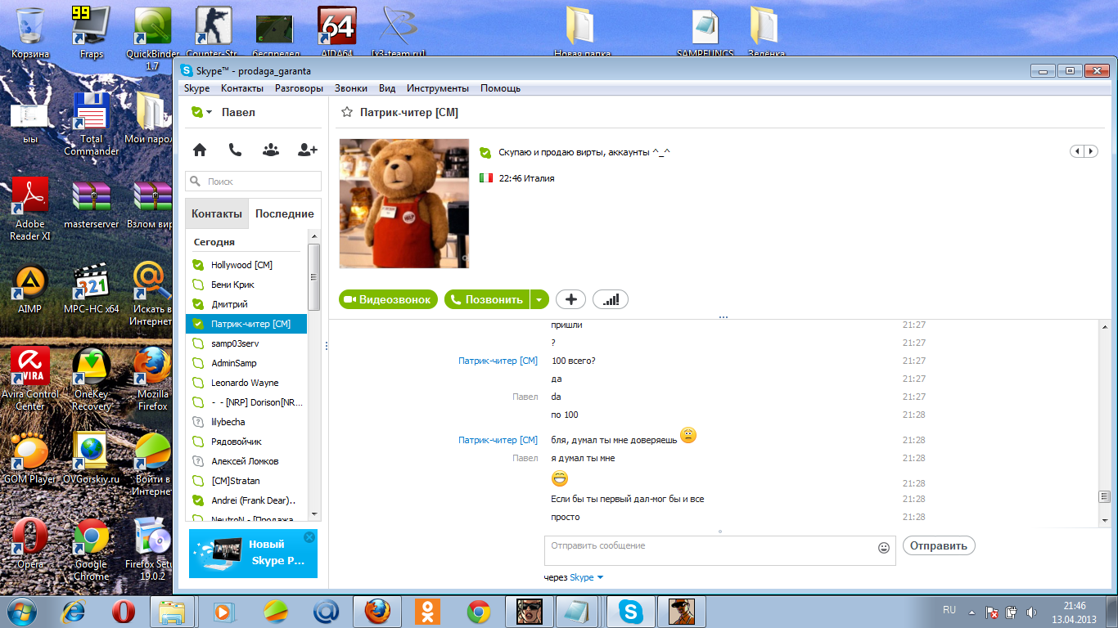Image resolution: width=1118 pixels, height=628 pixels.
Task: Open the Skype menu in the menu bar
Action: (196, 88)
